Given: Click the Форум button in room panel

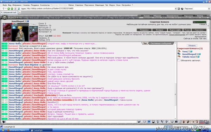Looking at the screenshot, I should [x=187, y=30].
